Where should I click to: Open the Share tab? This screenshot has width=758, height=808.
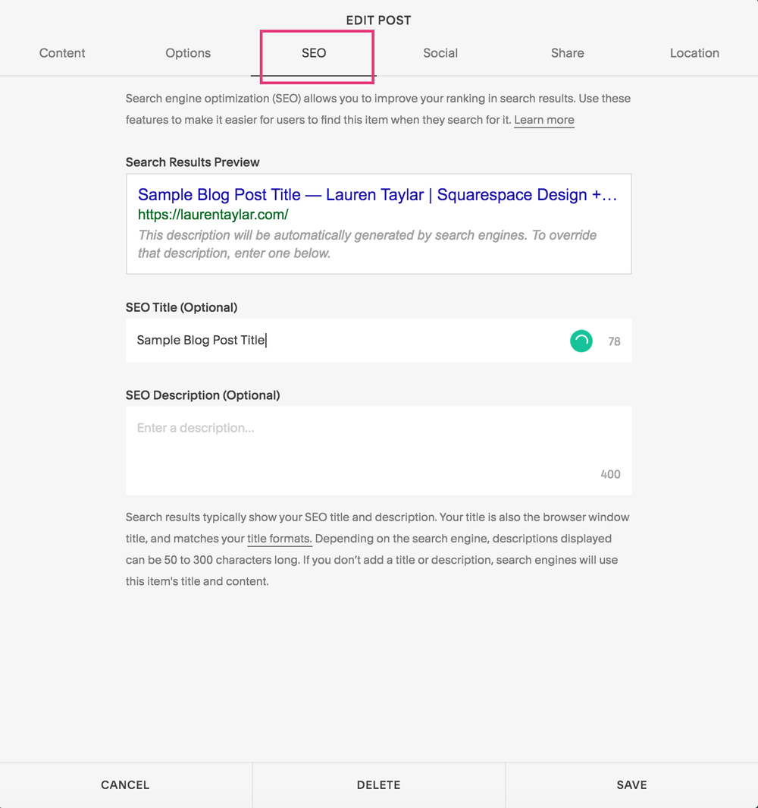tap(567, 53)
